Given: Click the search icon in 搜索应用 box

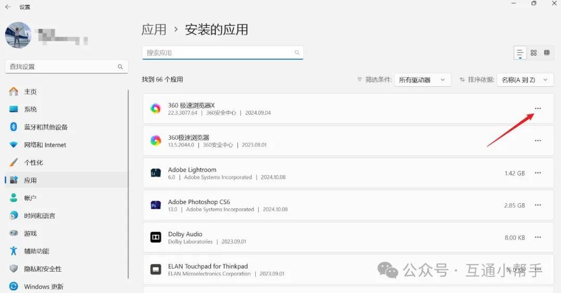Looking at the screenshot, I should pos(297,52).
